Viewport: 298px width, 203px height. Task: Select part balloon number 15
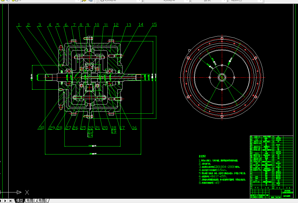pos(154,25)
